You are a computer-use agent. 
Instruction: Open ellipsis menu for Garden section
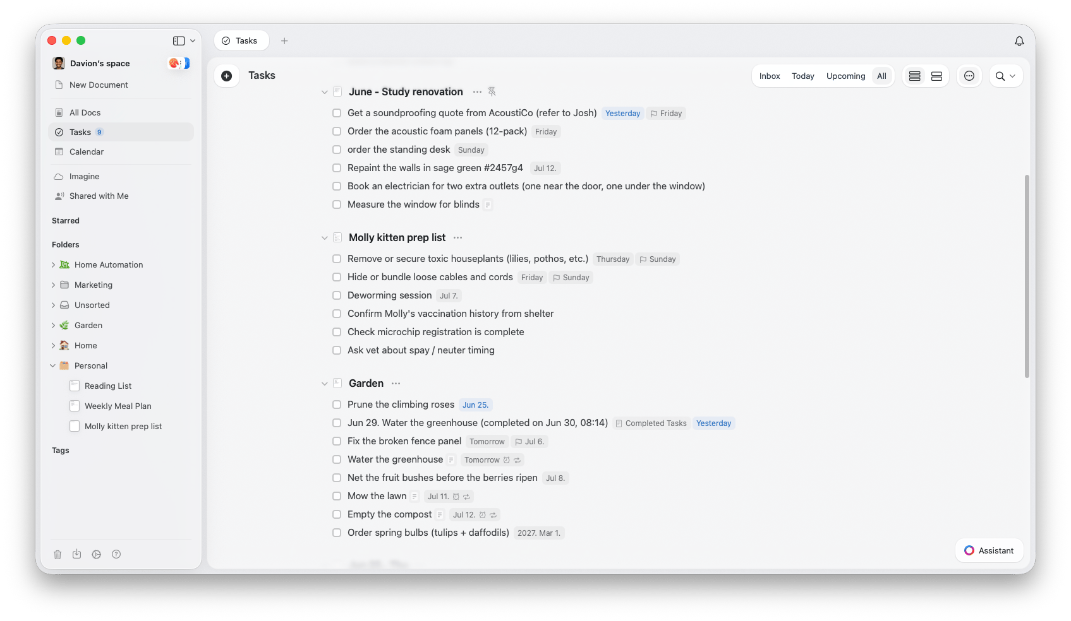(x=396, y=384)
